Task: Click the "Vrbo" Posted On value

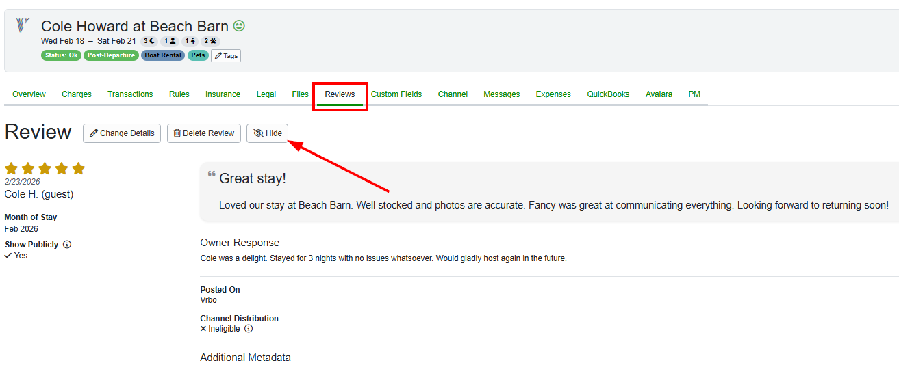Action: (209, 300)
